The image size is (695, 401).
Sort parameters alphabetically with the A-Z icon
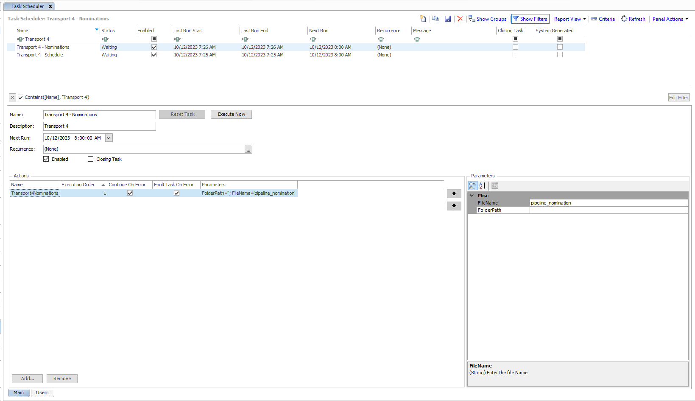483,186
